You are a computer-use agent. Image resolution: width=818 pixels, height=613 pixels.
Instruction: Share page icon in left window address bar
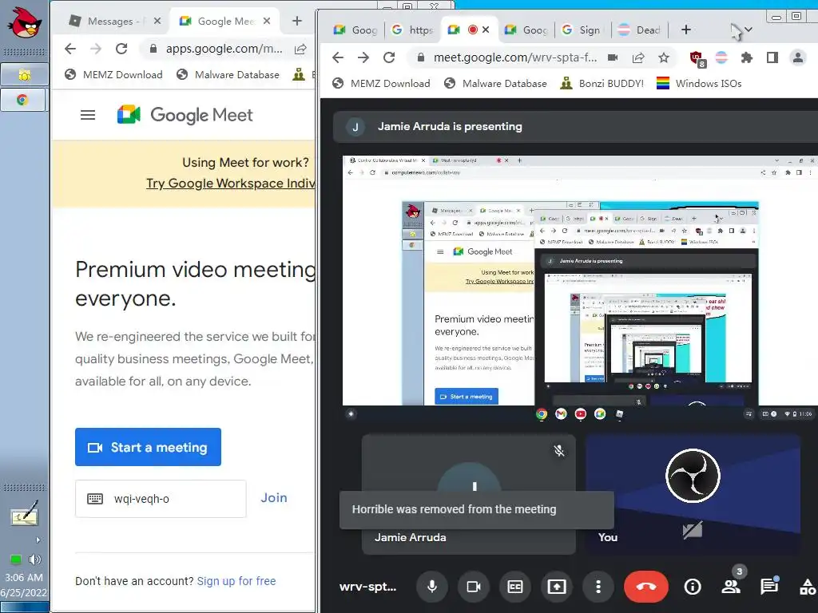pos(300,49)
